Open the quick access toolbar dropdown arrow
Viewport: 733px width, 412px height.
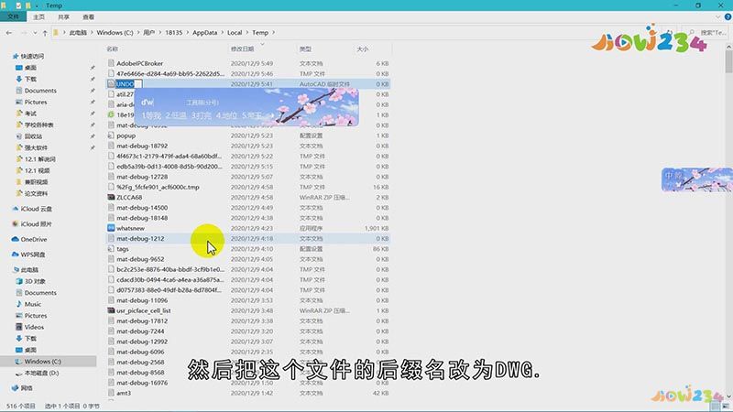tap(37, 5)
